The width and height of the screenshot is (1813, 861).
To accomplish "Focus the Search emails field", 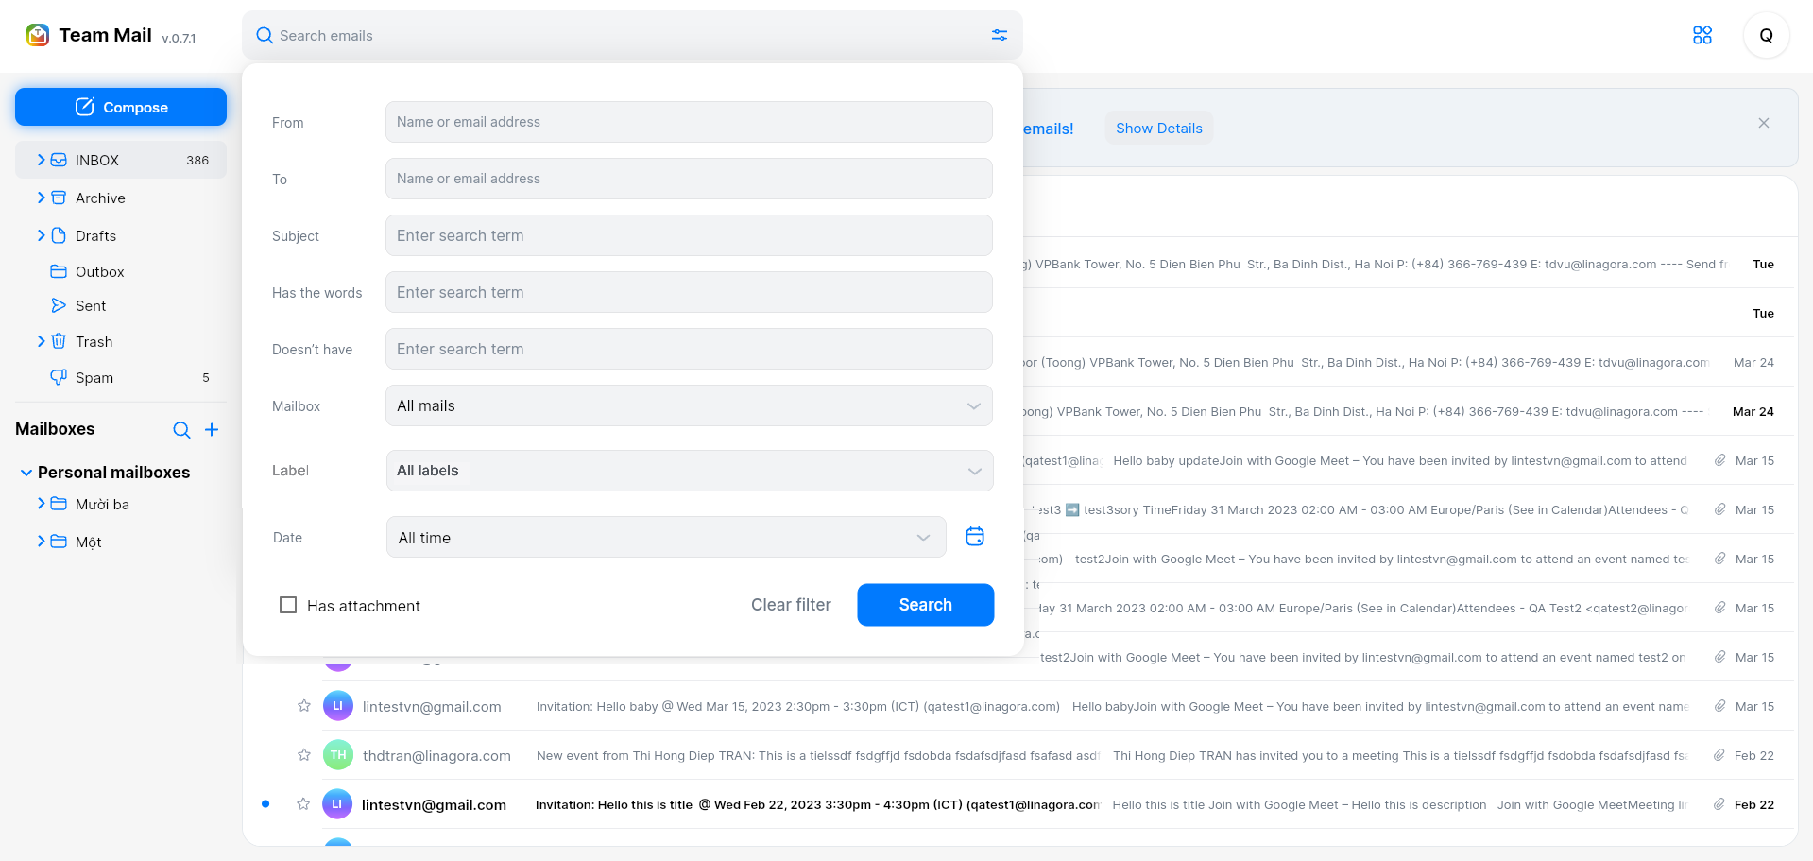I will (x=631, y=35).
